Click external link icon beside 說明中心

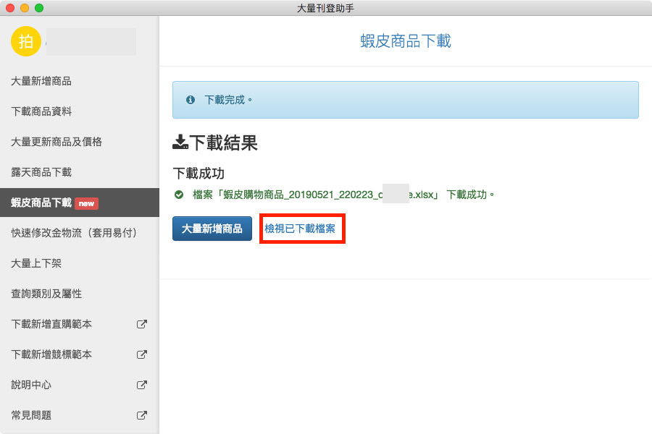[x=142, y=386]
